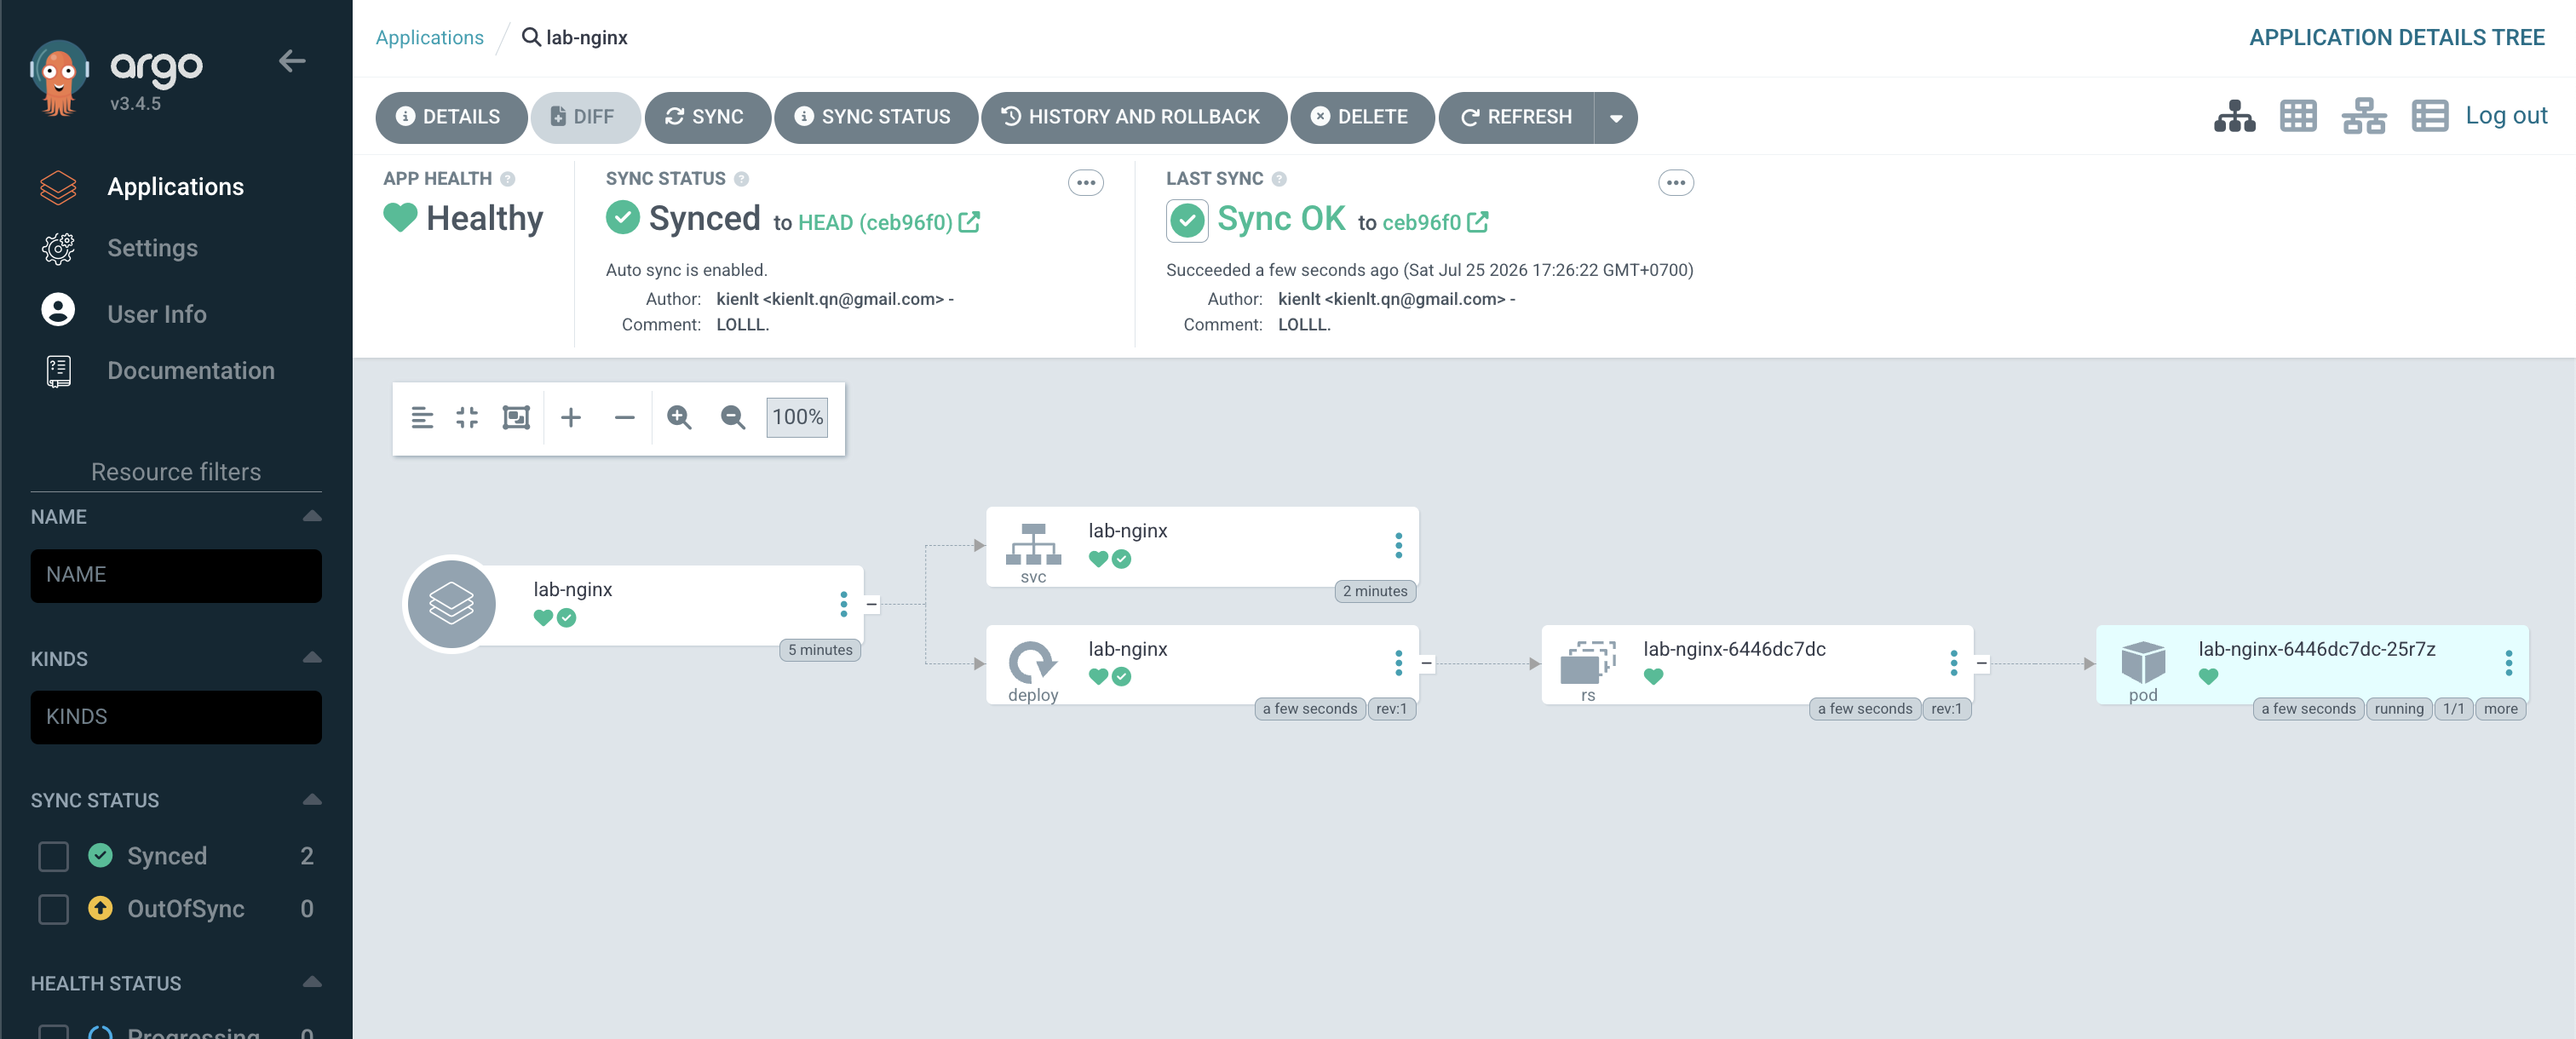The image size is (2576, 1039).
Task: Click the SYNC button
Action: point(707,117)
